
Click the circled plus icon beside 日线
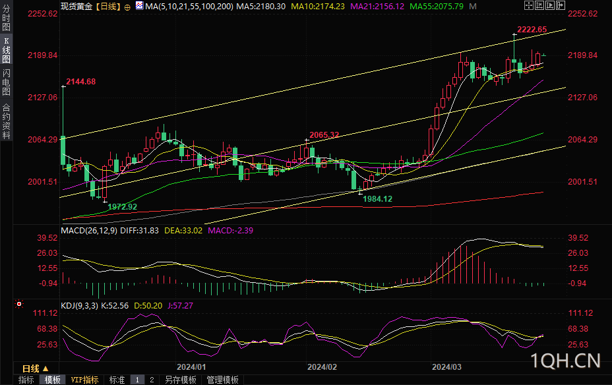127,7
